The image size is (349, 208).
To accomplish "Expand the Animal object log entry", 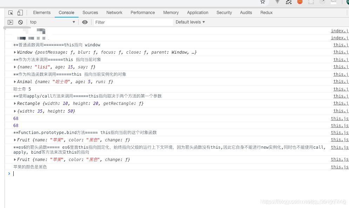I will 15,81.
